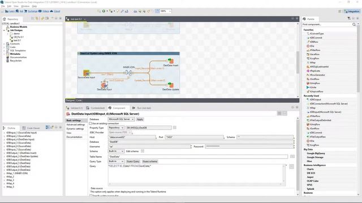Open the Recycle bin in Repository
362x203 pixels.
click(16, 61)
